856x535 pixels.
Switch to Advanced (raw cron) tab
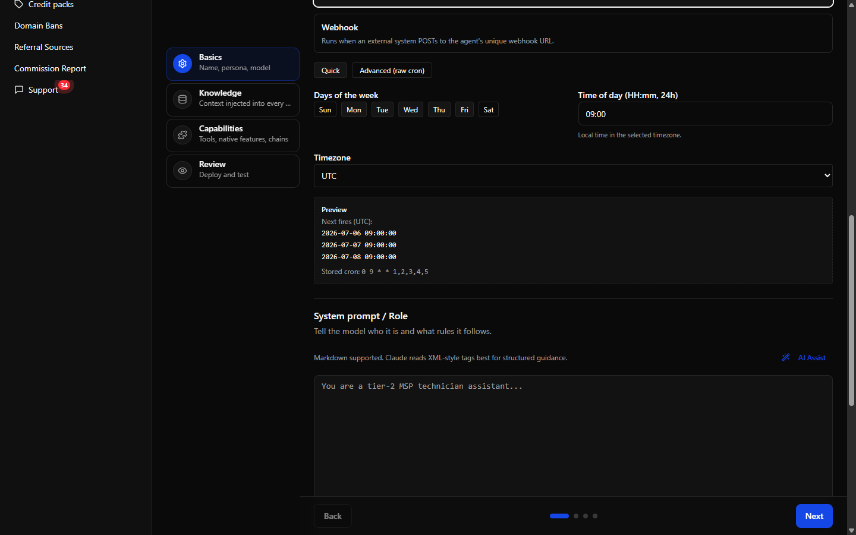point(392,70)
